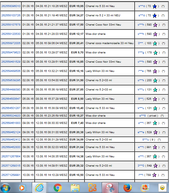Click the purple star beside e***t (991)
This screenshot has height=193, width=169.
click(155, 147)
